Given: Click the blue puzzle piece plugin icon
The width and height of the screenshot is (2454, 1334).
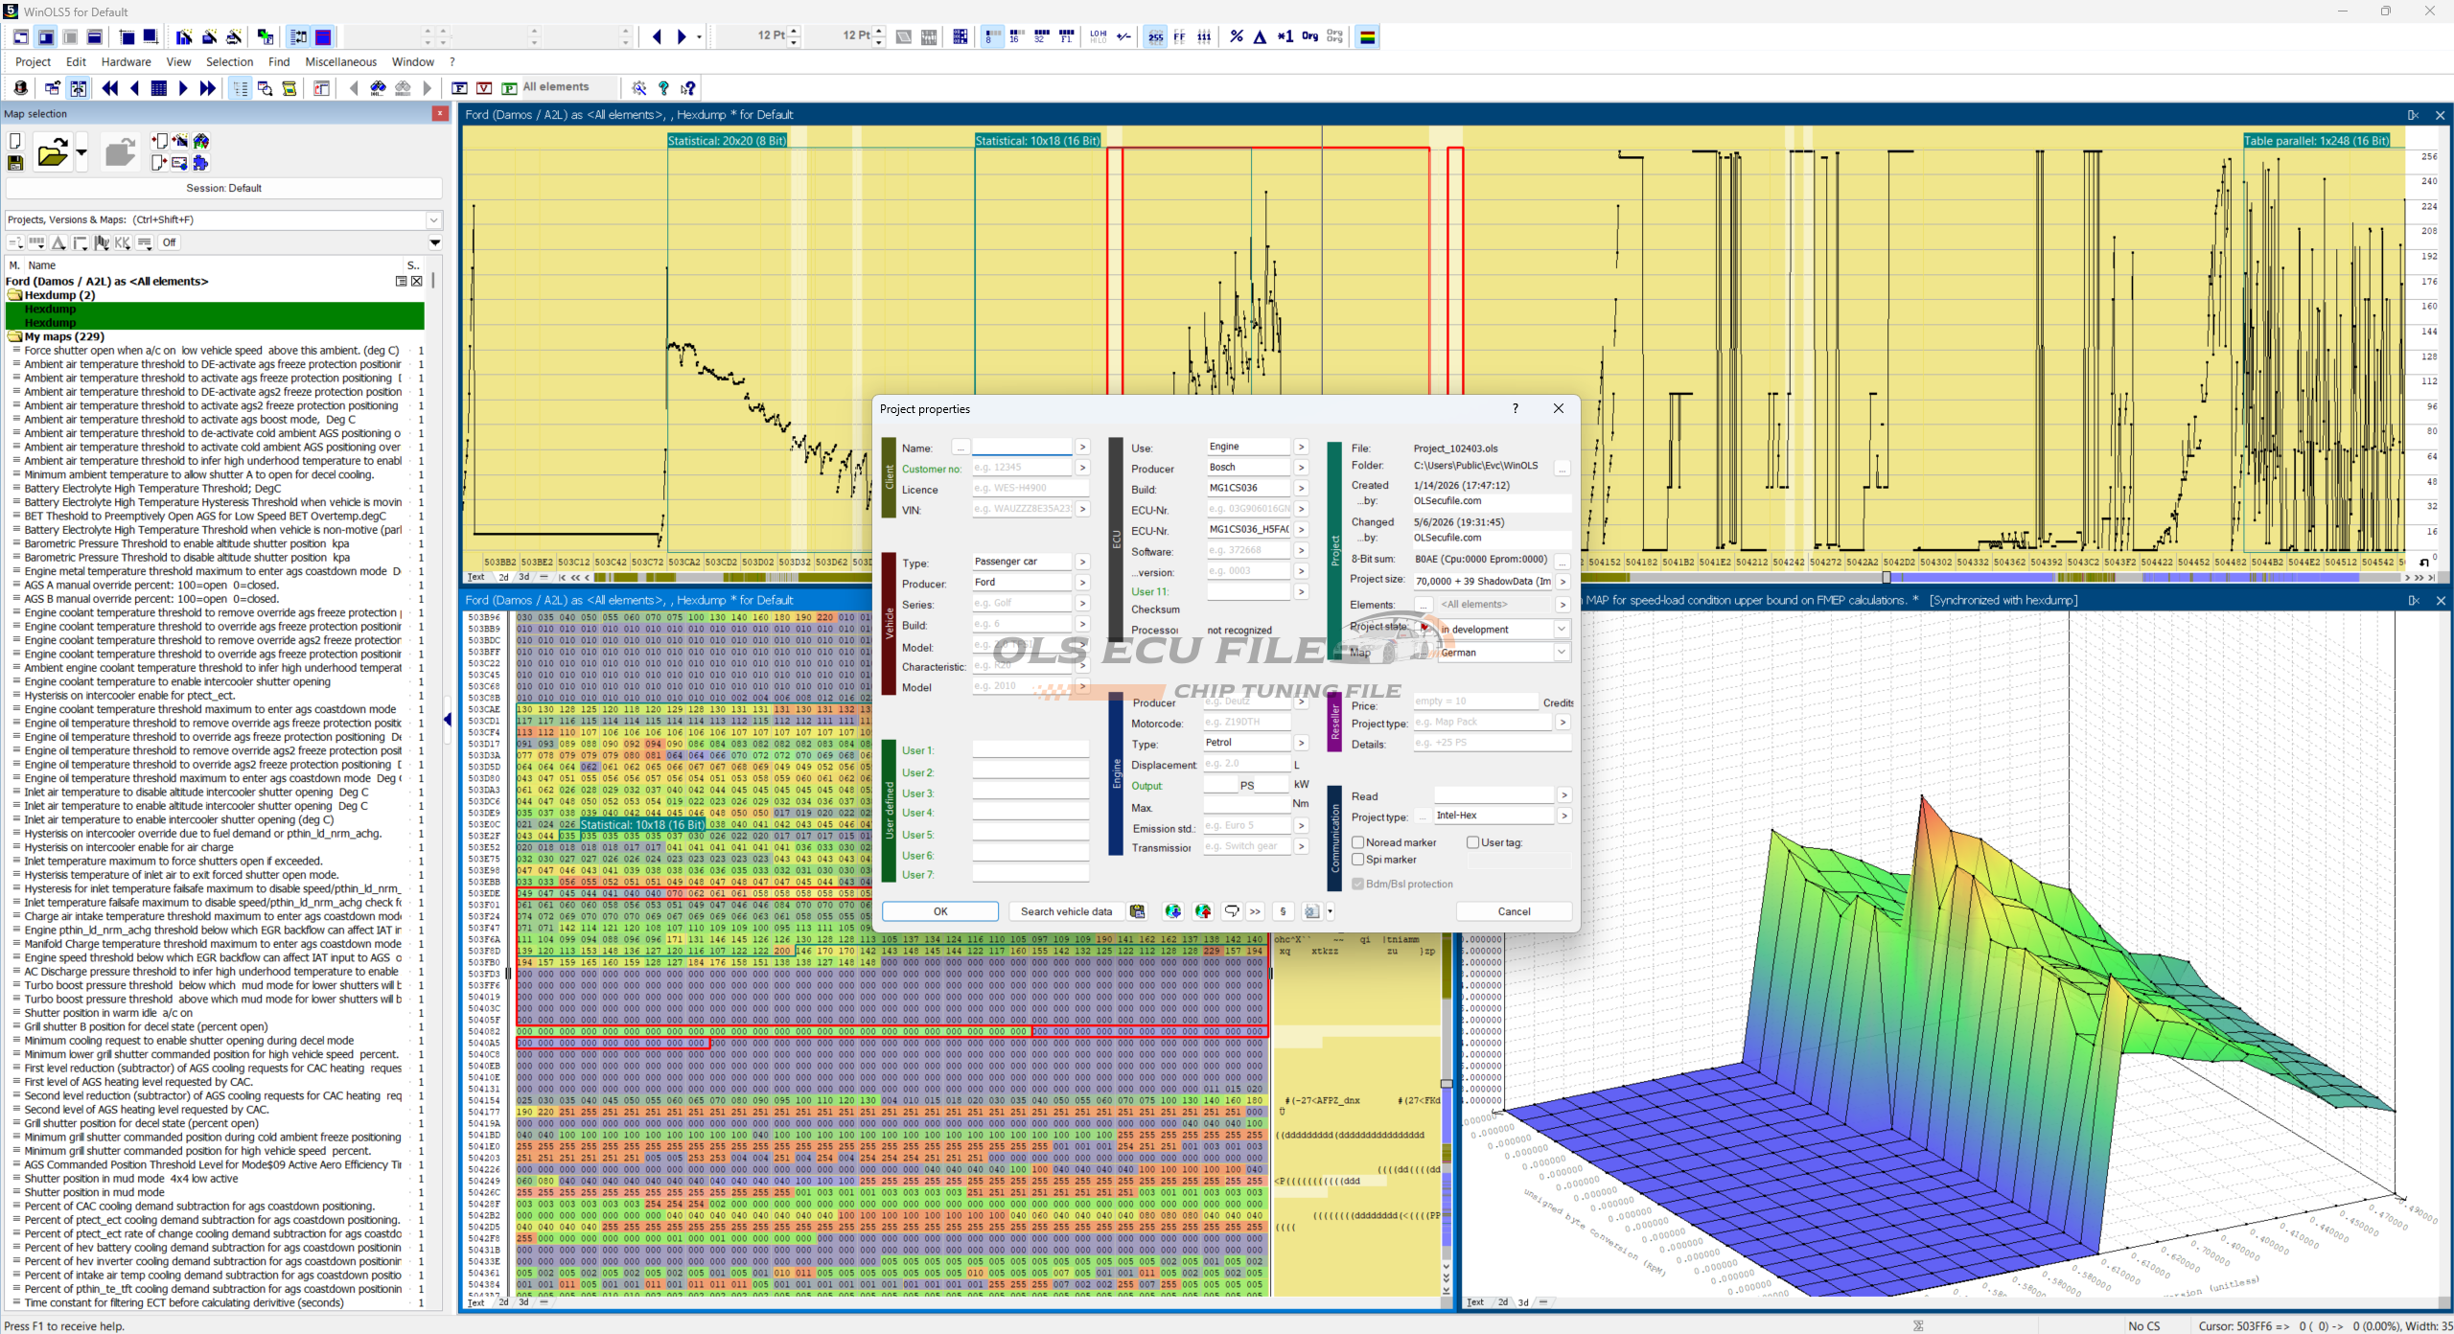Looking at the screenshot, I should tap(200, 163).
